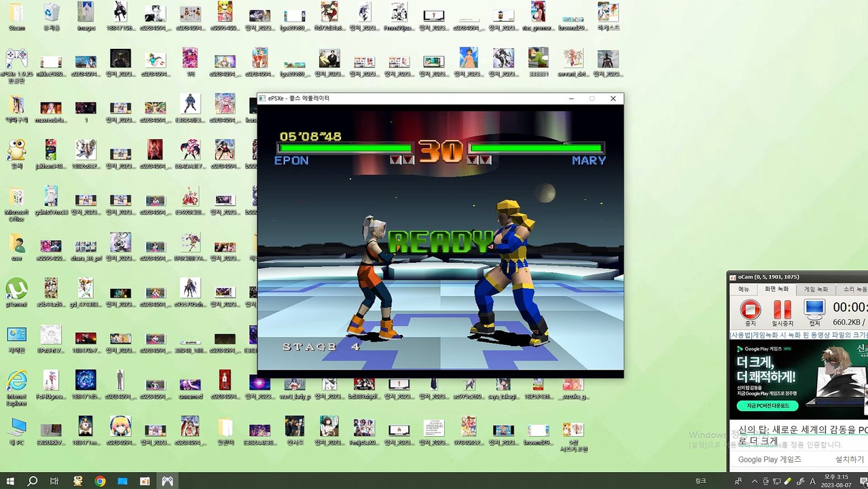Switch to the oCam Screen Recording tab
The image size is (868, 489).
click(778, 289)
